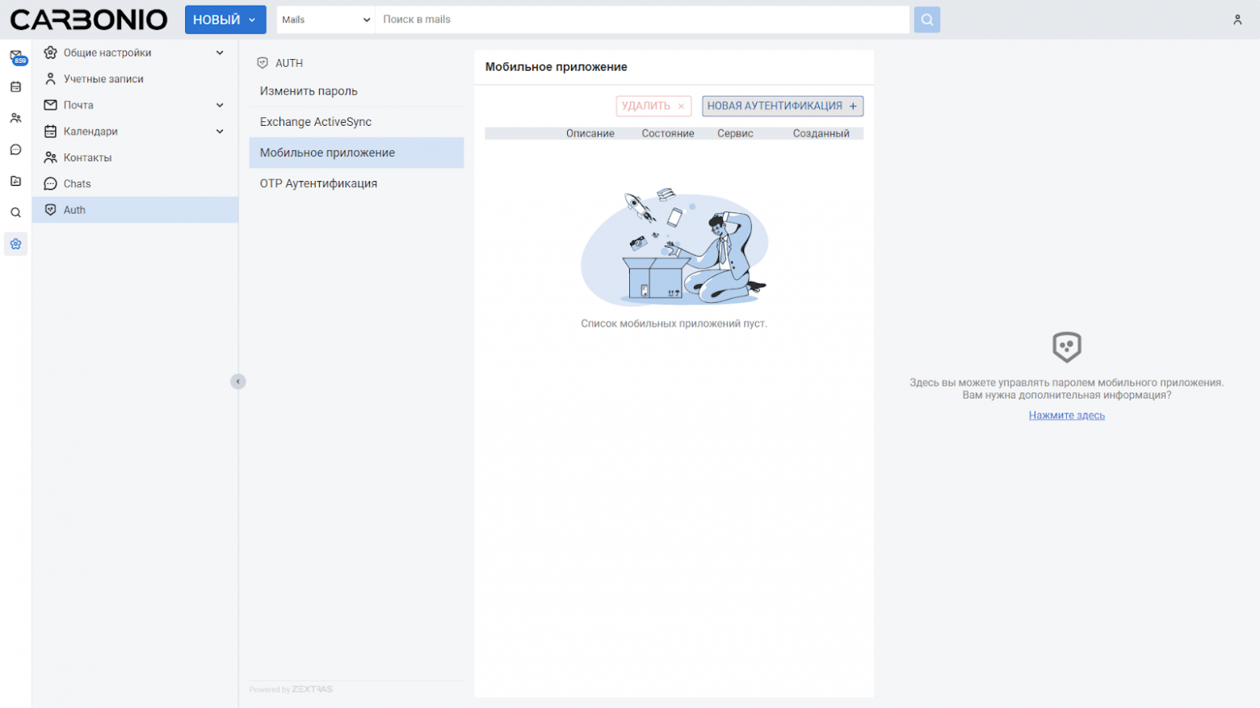Open the Search app in the left rail
The height and width of the screenshot is (708, 1260).
(15, 212)
